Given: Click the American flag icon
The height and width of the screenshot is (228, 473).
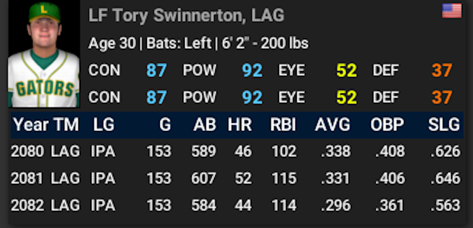Looking at the screenshot, I should [452, 11].
